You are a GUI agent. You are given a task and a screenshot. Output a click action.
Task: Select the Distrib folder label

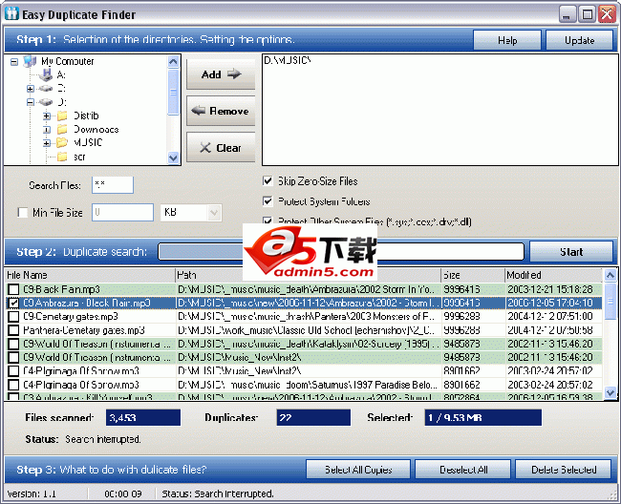click(86, 115)
